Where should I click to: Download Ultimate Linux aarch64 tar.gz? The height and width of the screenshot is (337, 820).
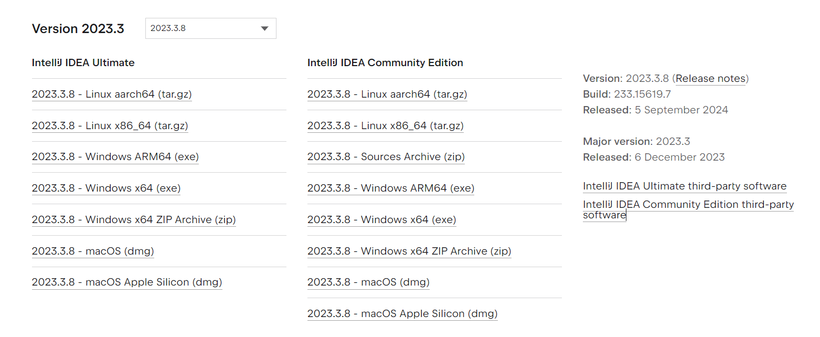pyautogui.click(x=112, y=94)
